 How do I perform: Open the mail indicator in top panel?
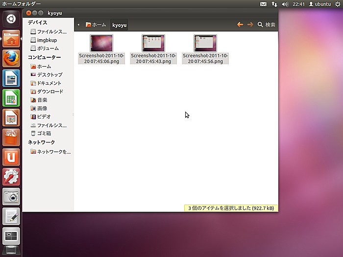[263, 4]
